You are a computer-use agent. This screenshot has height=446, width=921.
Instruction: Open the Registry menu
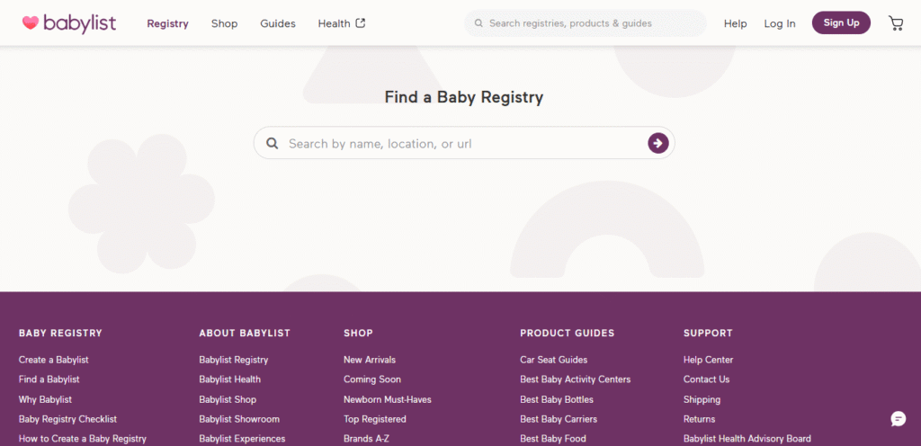pos(167,23)
